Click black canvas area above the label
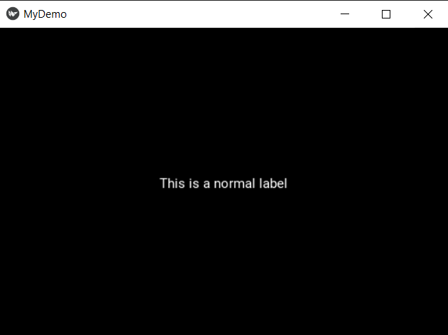This screenshot has width=448, height=335. 224,100
